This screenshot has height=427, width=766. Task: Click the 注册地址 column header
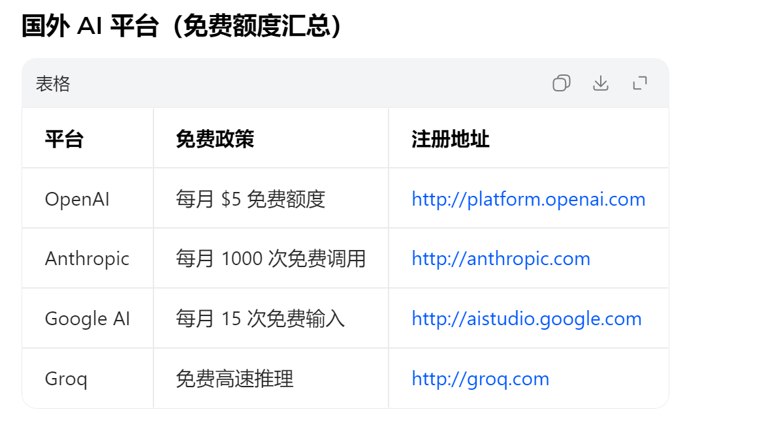(449, 138)
